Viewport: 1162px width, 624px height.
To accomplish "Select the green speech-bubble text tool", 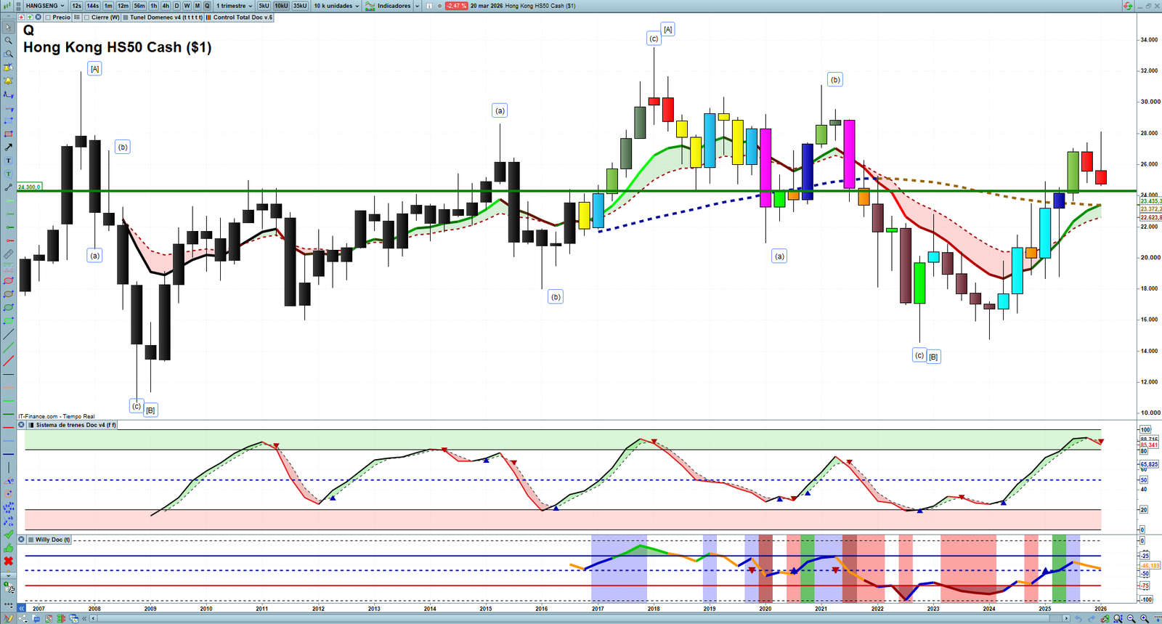I will [x=8, y=174].
